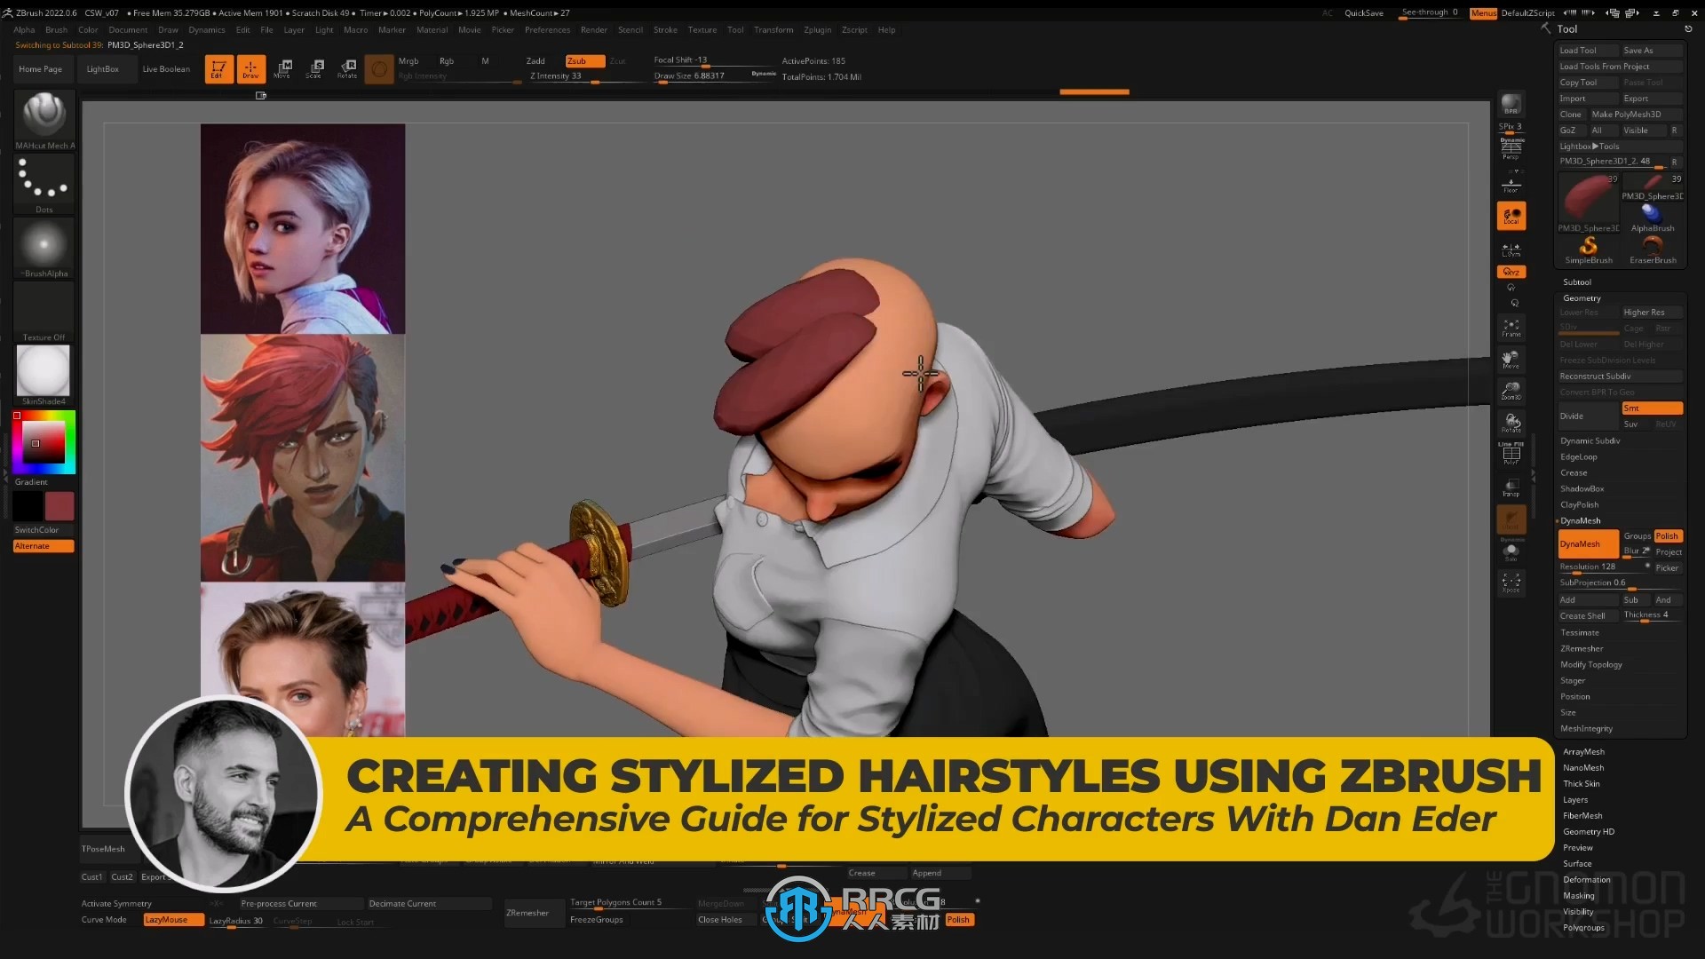The height and width of the screenshot is (959, 1705).
Task: Select the Scale gizmo tool
Action: tap(315, 68)
